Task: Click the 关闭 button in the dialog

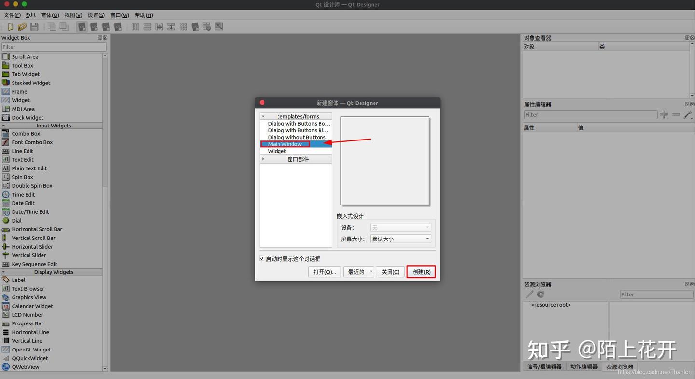Action: [x=390, y=271]
